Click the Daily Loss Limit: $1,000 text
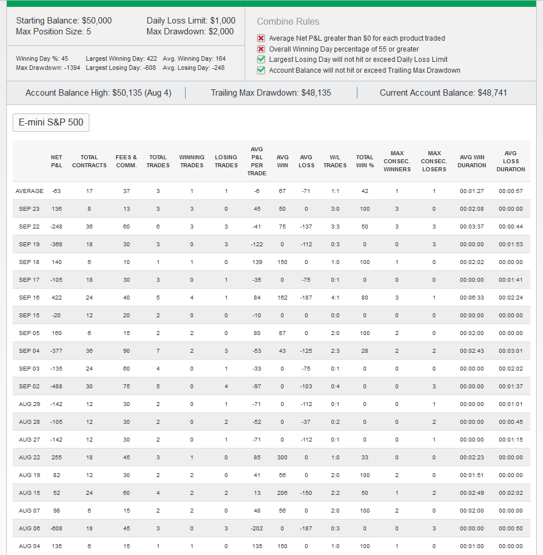543x555 pixels. pos(191,21)
